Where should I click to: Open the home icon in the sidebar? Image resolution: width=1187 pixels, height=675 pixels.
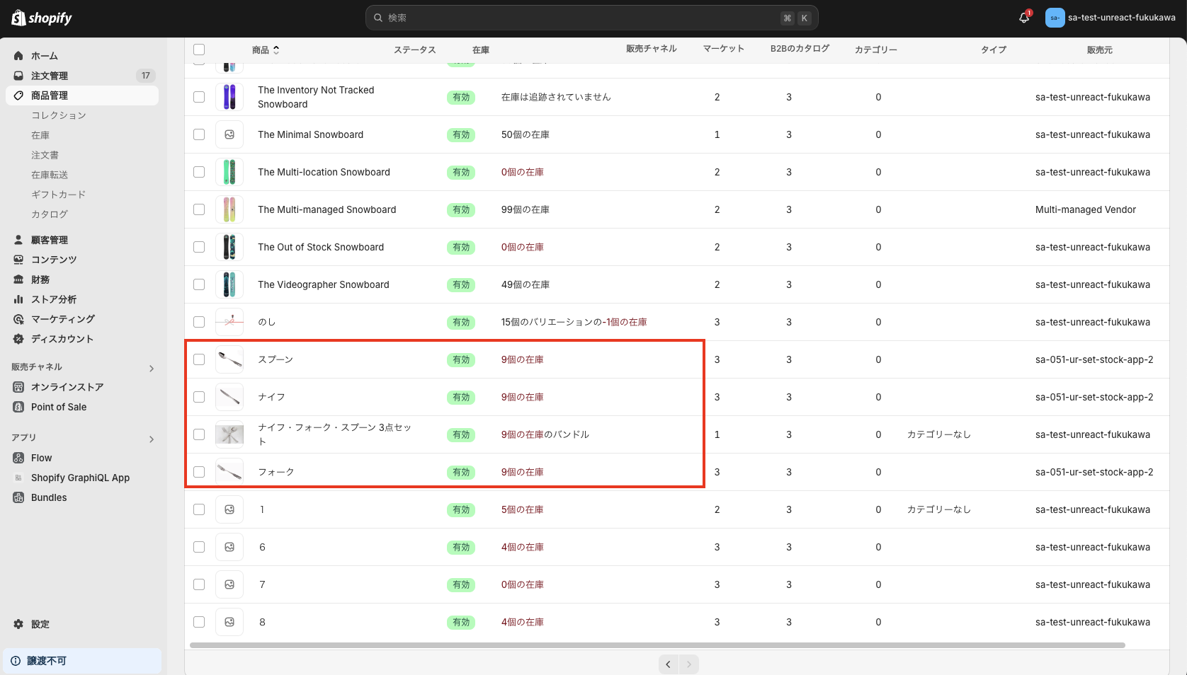(x=18, y=55)
